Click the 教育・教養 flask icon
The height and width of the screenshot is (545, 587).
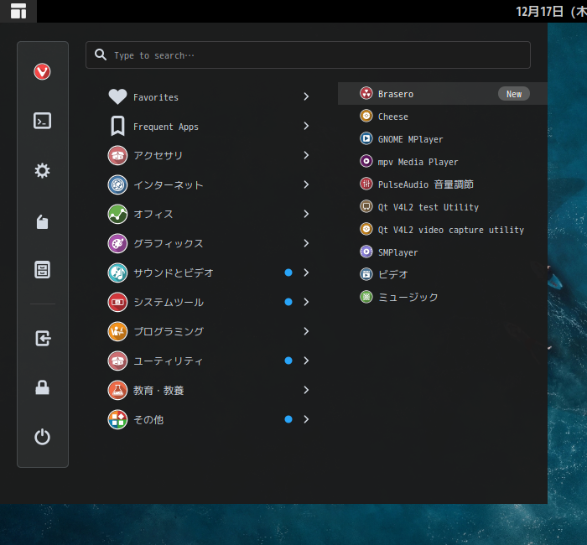pos(117,390)
